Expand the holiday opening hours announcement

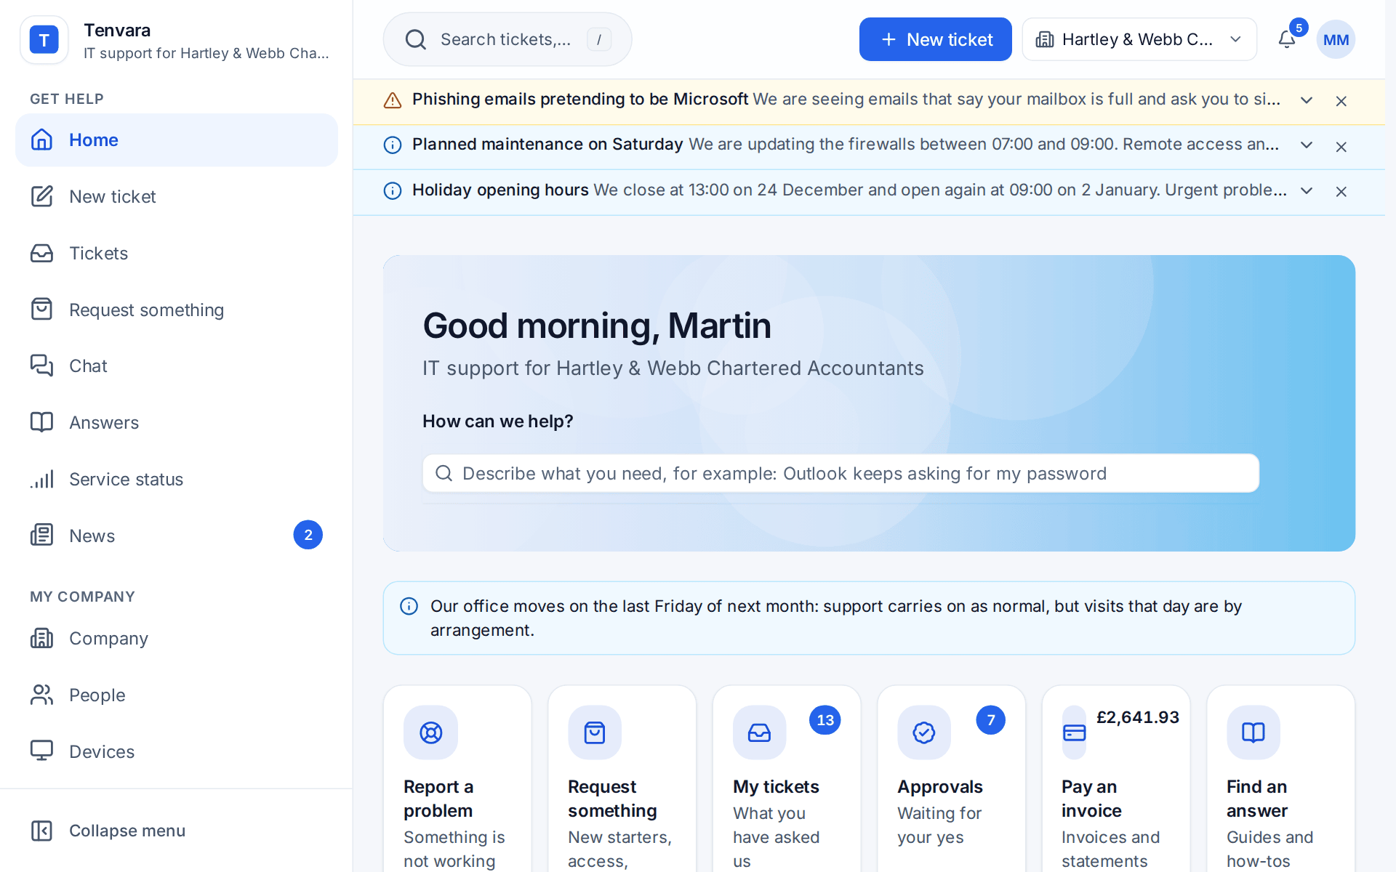tap(1307, 190)
